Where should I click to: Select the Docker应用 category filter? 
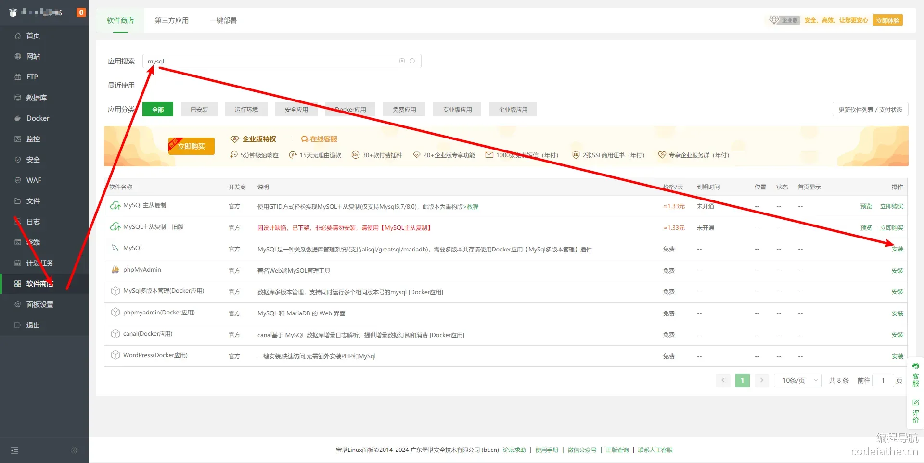point(350,110)
